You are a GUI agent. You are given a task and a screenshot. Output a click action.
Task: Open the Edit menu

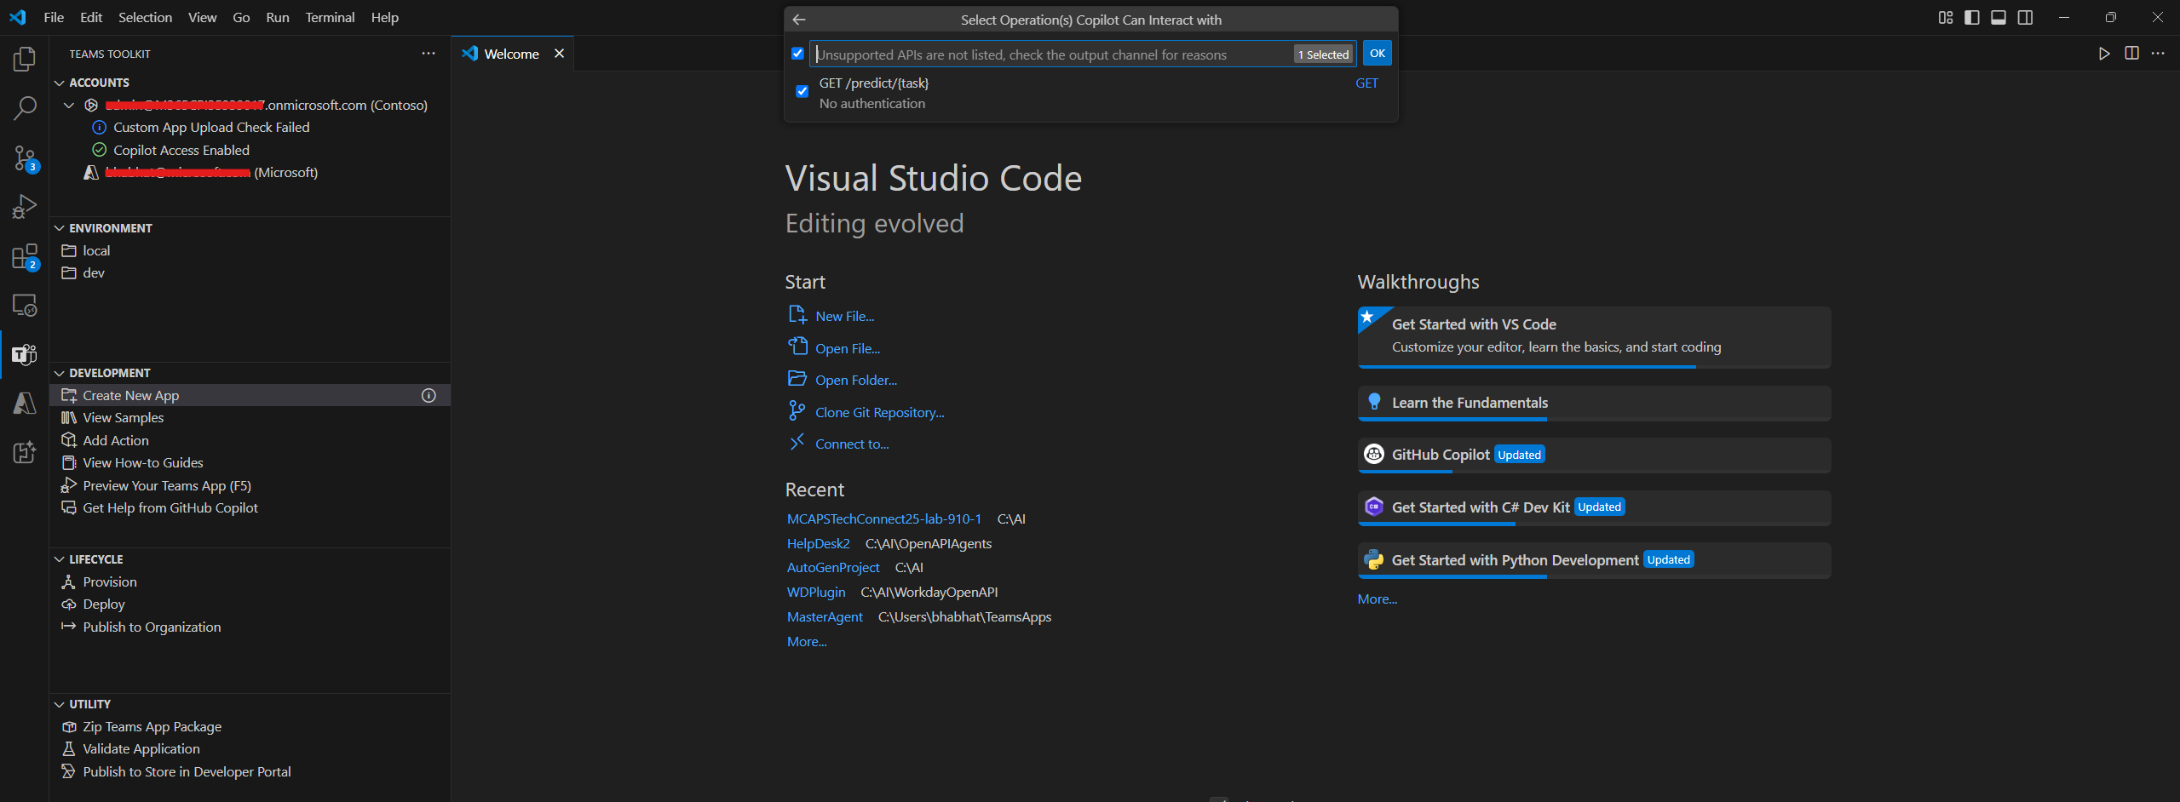click(x=91, y=18)
